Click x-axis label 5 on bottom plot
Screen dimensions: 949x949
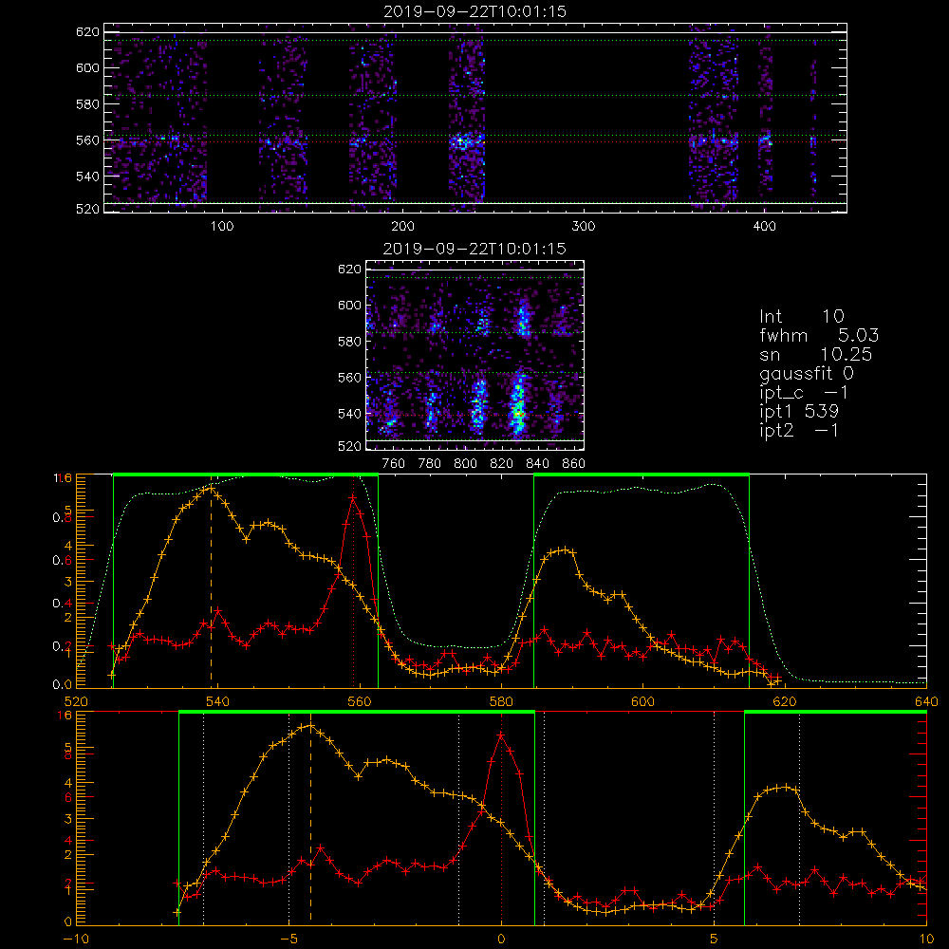pyautogui.click(x=715, y=939)
